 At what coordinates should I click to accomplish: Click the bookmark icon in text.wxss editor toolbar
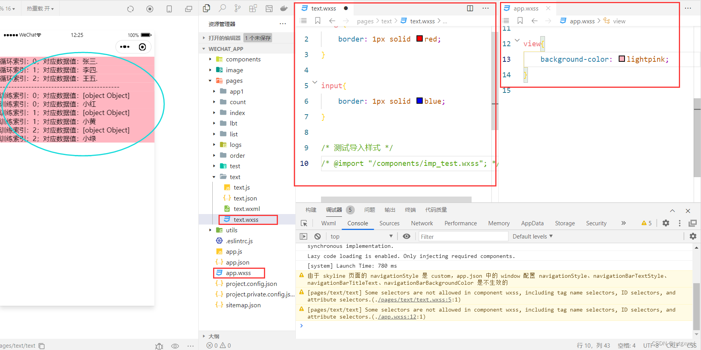[318, 21]
